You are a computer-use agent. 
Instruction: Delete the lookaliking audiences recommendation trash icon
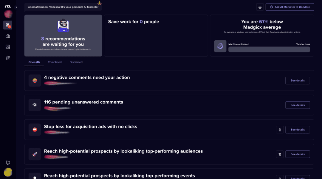tap(280, 154)
